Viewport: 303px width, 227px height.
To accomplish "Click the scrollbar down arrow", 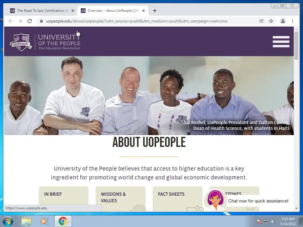I will point(296,208).
